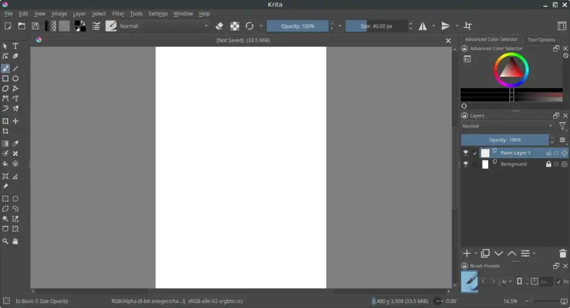The width and height of the screenshot is (570, 308).
Task: Expand the vertical mirror options arrow
Action: [456, 26]
